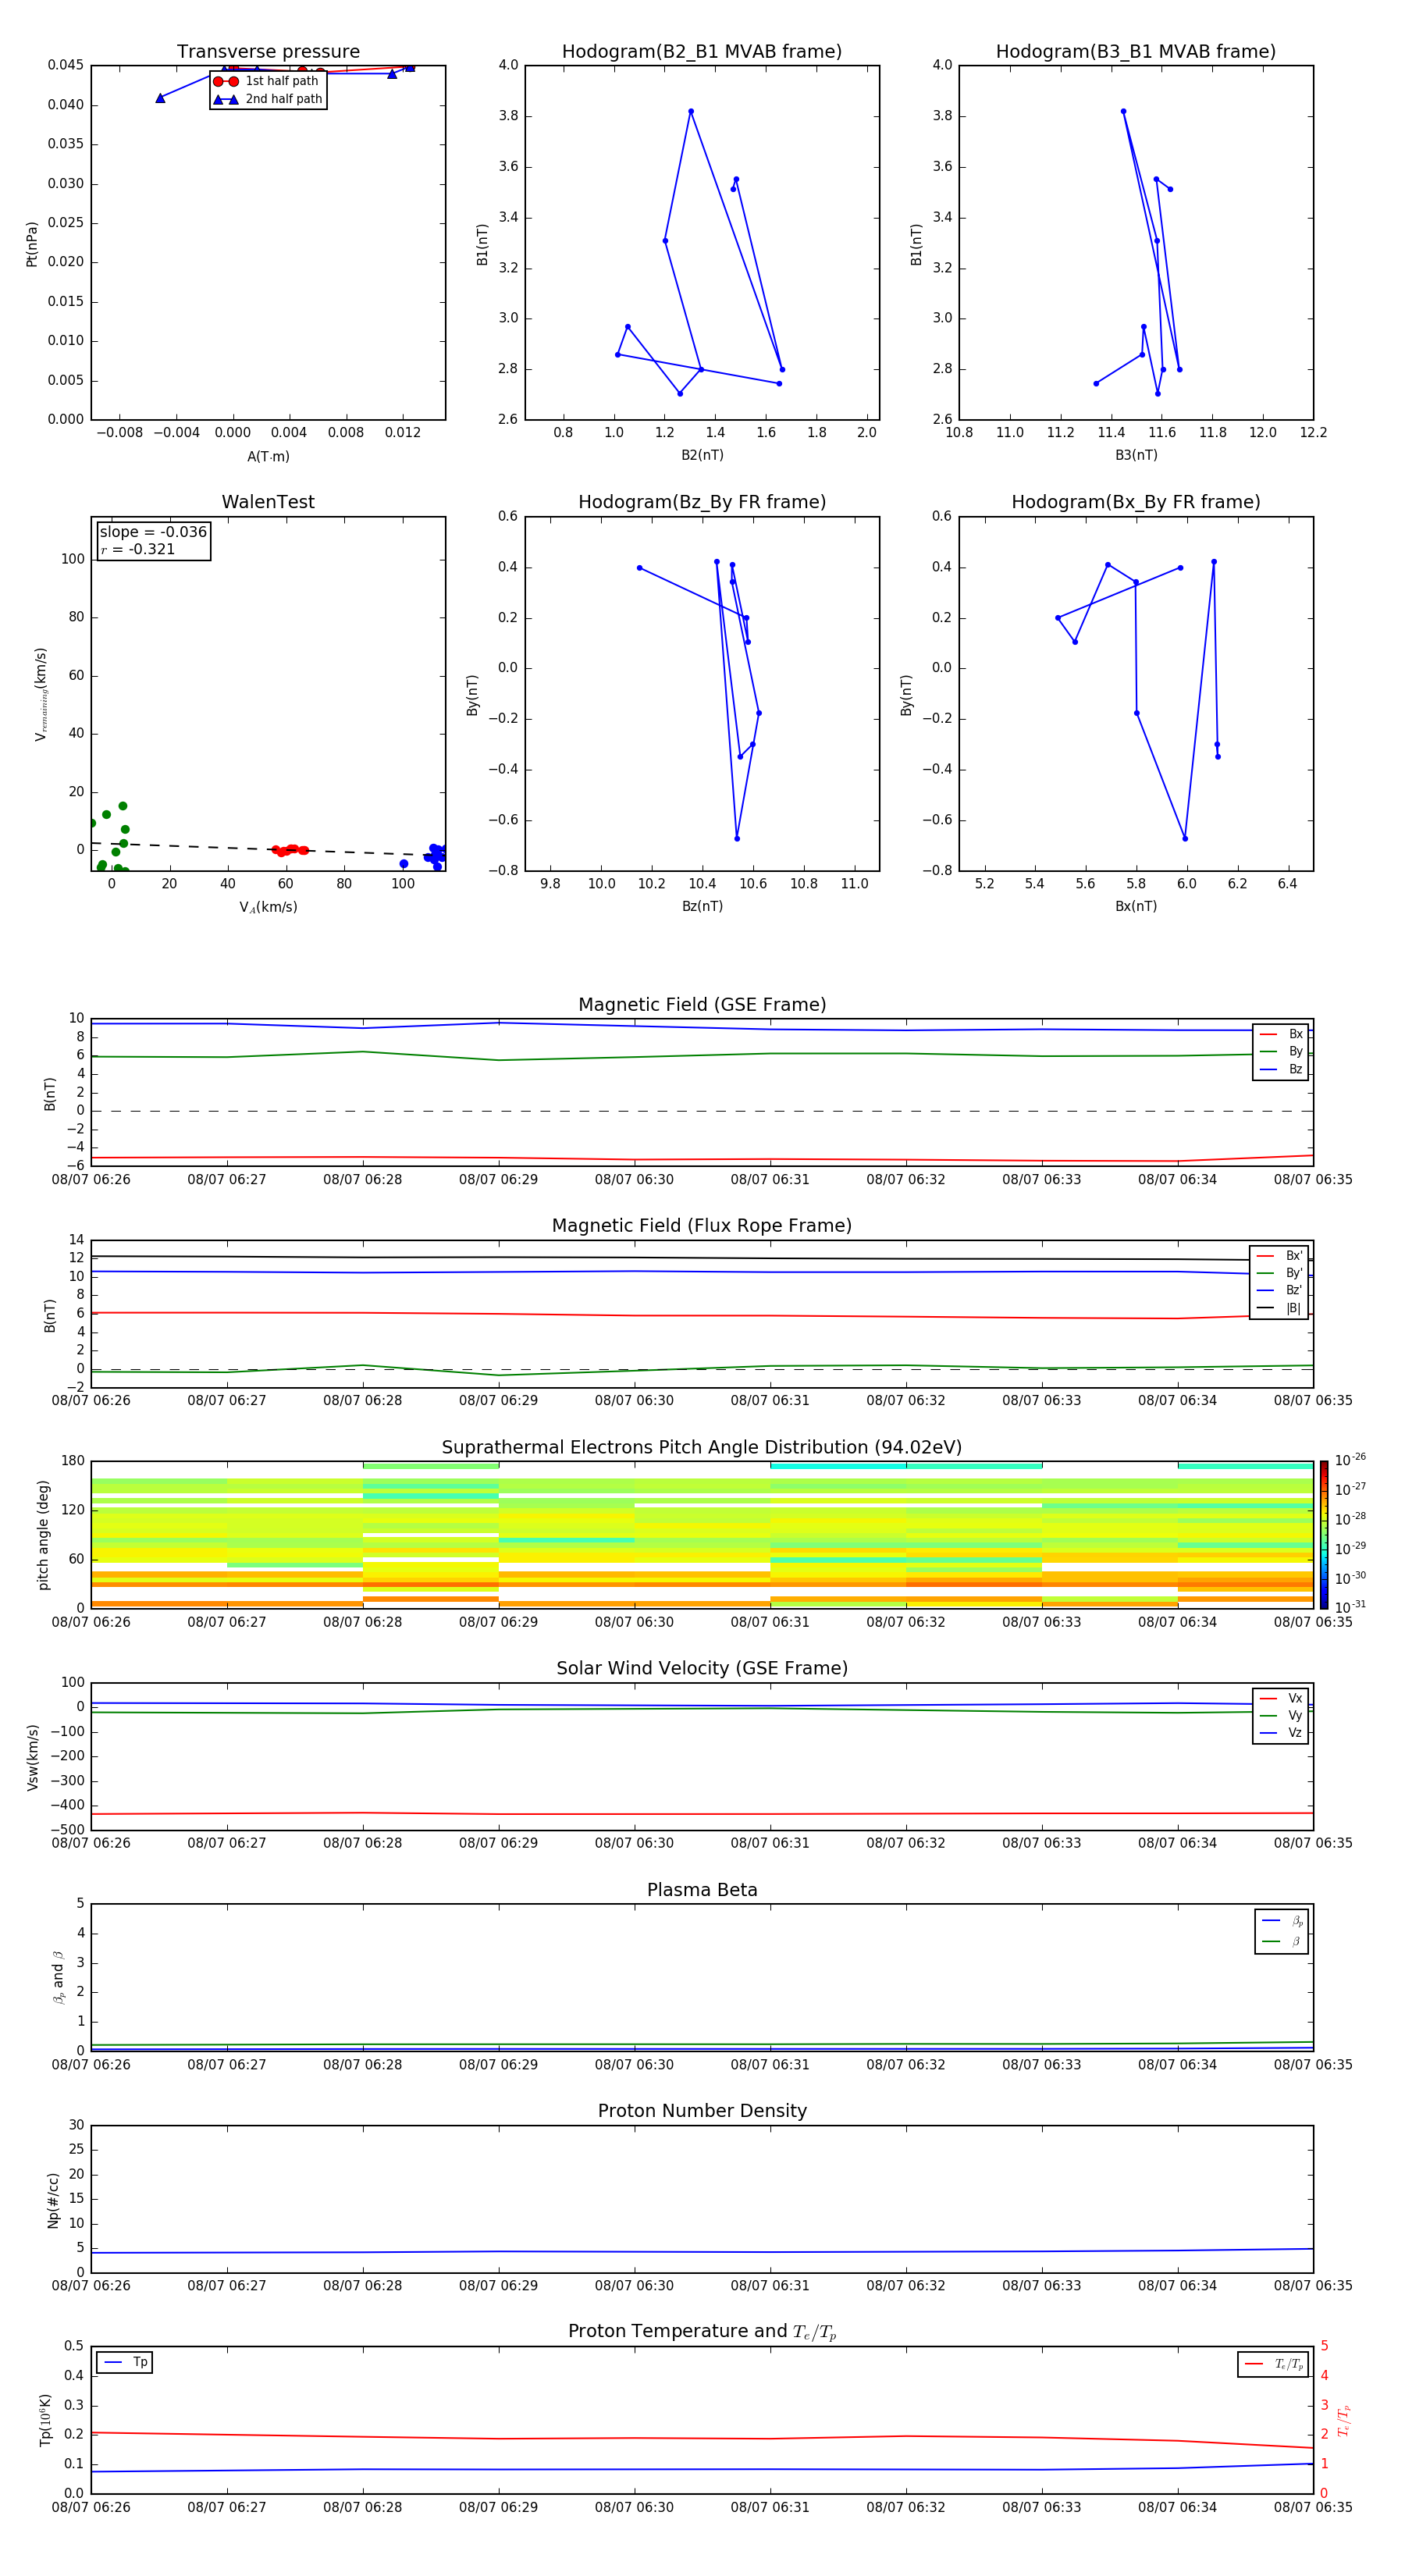Viewport: 1405px width, 2576px height.
Task: Click the "Plasma Beta" panel title
Action: [702, 1891]
